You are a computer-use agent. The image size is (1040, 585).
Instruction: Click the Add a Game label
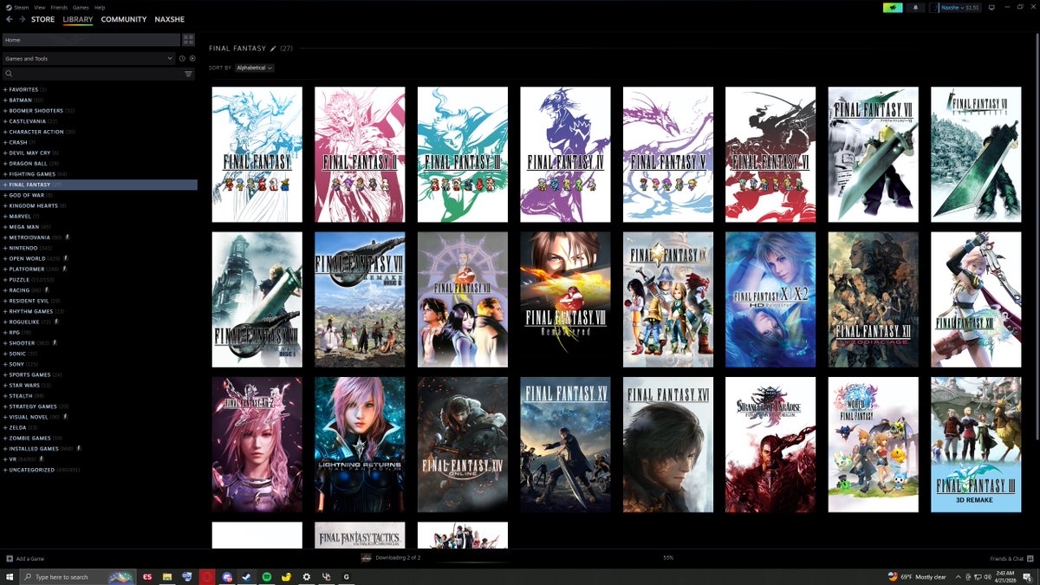[x=29, y=558]
